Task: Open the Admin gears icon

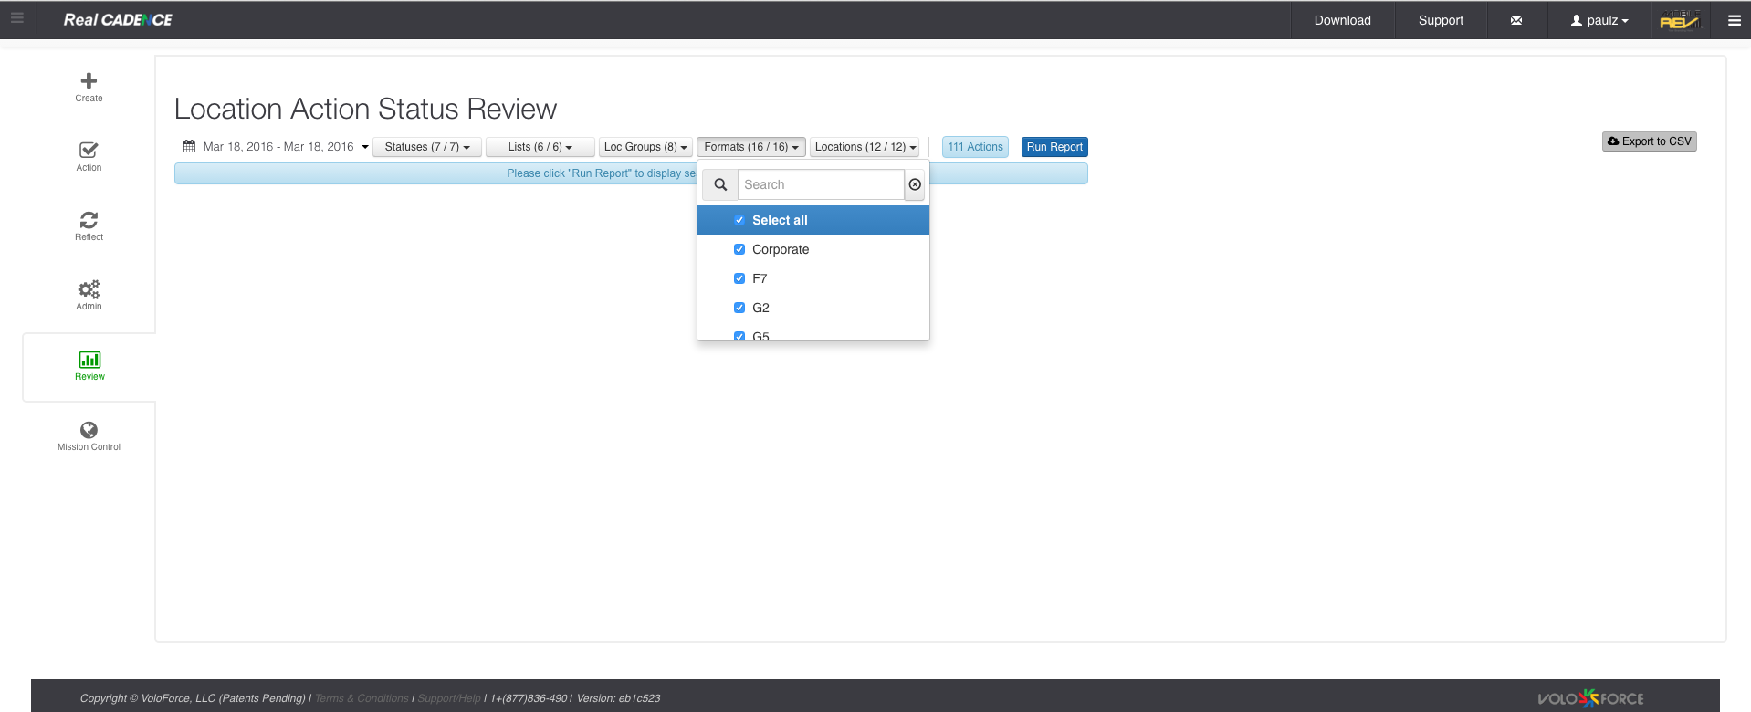Action: [89, 289]
